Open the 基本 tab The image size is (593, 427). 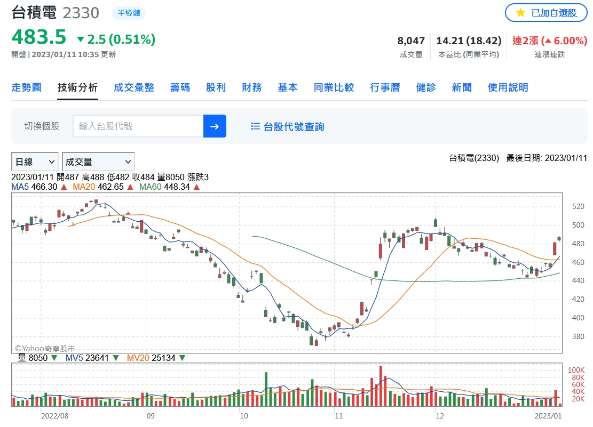pyautogui.click(x=288, y=87)
